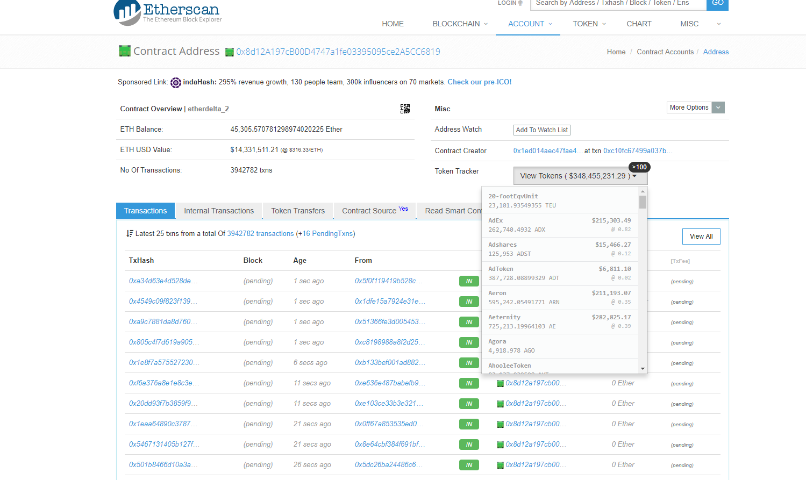
Task: Click contract icon in 0x20dd93f7b3859f9 row
Action: [500, 404]
